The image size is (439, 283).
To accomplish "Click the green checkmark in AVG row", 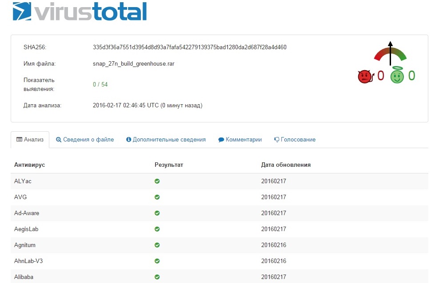I will [x=157, y=197].
